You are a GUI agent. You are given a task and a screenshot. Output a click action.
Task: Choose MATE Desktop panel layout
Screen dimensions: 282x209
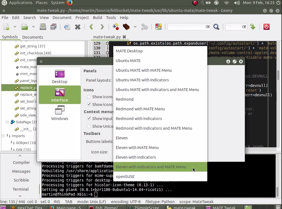(160, 51)
